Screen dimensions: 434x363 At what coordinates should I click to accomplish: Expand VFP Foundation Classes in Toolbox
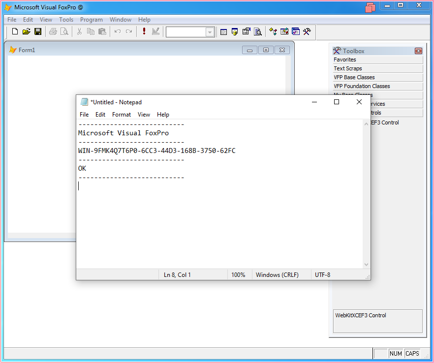click(x=378, y=87)
